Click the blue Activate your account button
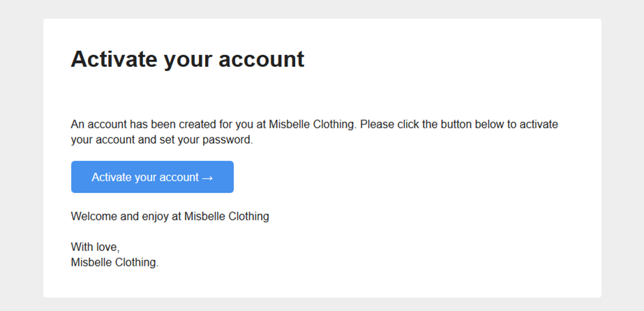The width and height of the screenshot is (644, 311). [x=152, y=177]
